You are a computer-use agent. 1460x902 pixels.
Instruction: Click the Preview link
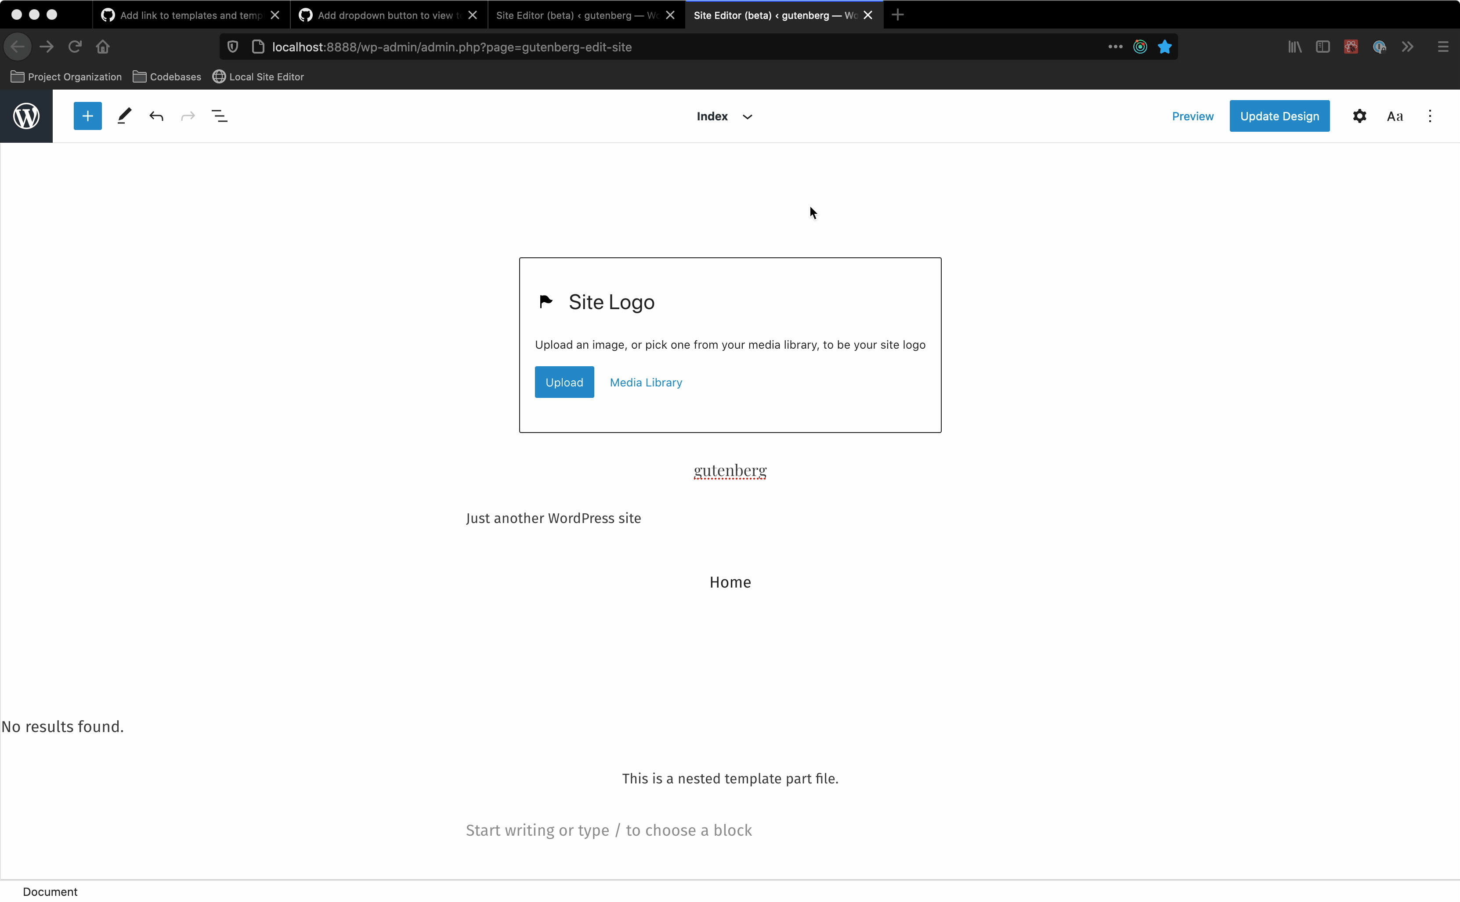(1192, 116)
